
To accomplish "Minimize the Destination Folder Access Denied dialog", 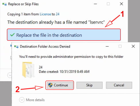I will point(107,47).
